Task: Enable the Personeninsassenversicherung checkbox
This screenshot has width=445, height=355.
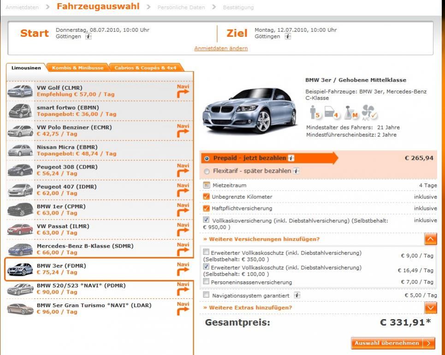Action: pyautogui.click(x=206, y=281)
